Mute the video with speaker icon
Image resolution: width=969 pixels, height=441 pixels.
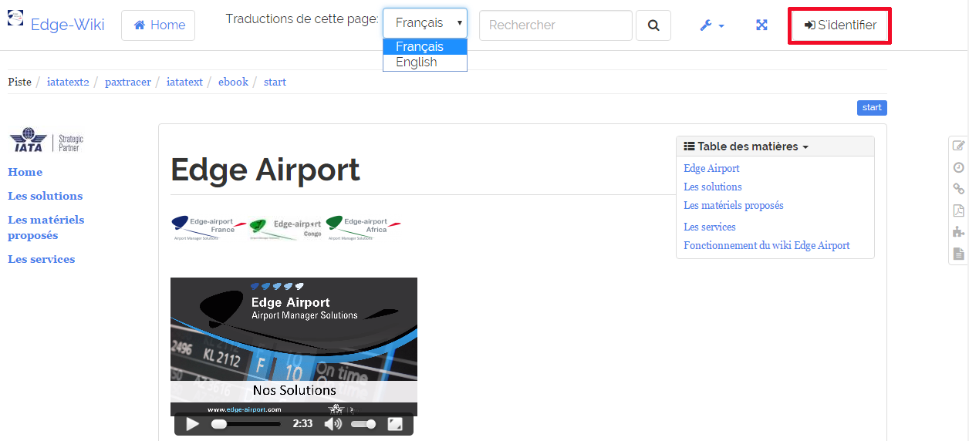[333, 424]
